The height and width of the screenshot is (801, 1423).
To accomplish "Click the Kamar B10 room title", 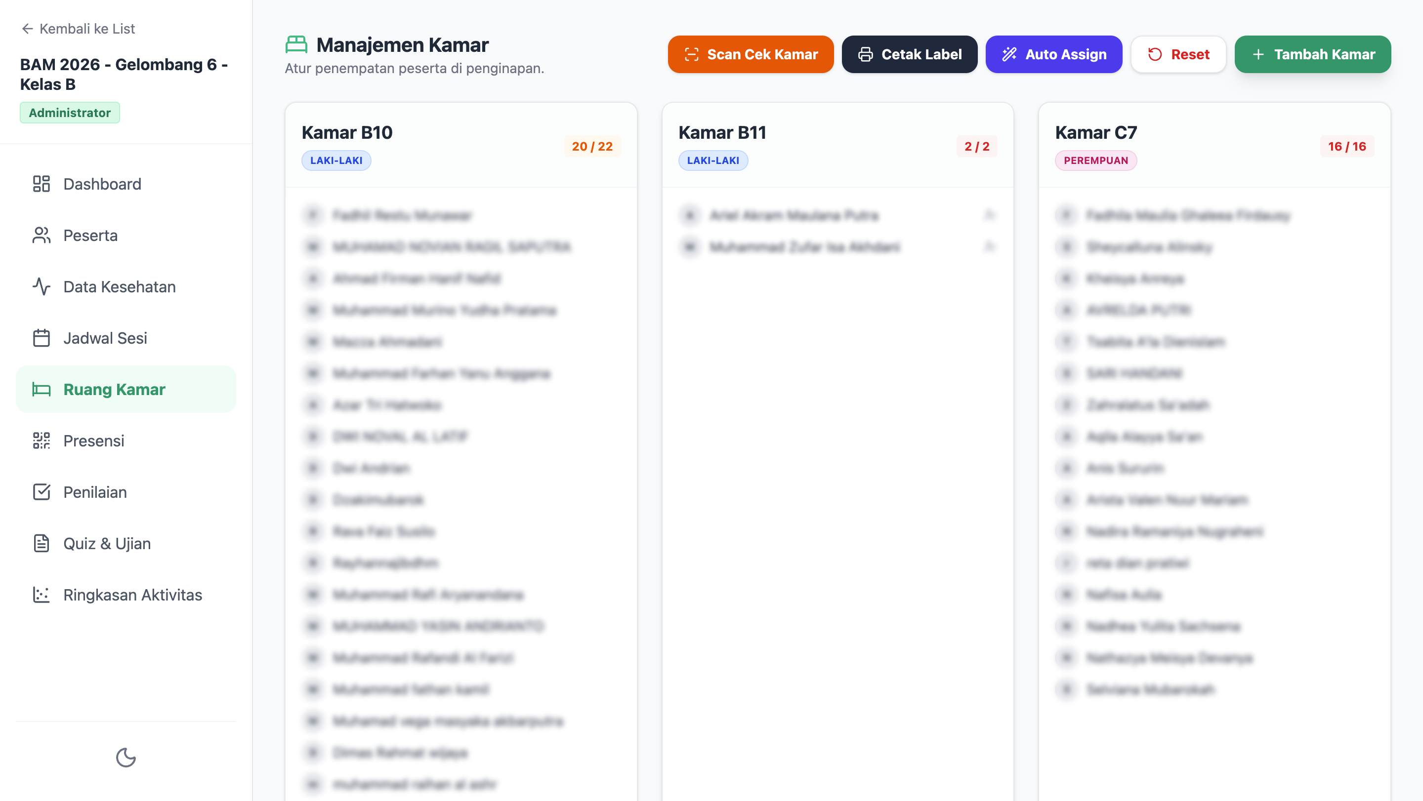I will [347, 132].
